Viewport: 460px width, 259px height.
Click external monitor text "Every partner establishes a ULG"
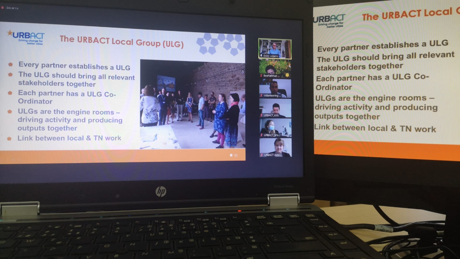click(x=383, y=47)
